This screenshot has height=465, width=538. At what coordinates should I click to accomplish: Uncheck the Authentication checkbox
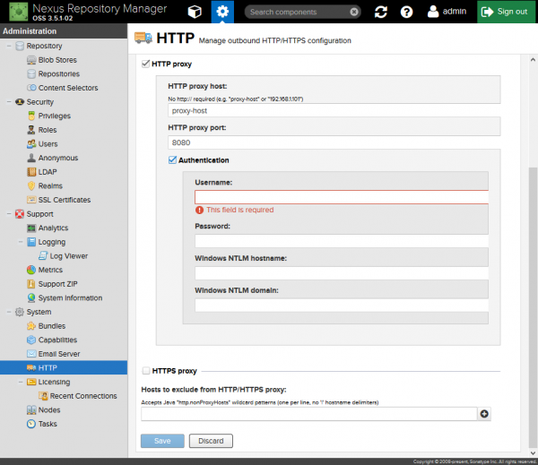(x=172, y=159)
